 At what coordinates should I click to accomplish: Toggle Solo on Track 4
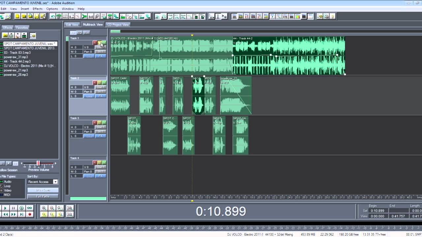click(x=99, y=163)
